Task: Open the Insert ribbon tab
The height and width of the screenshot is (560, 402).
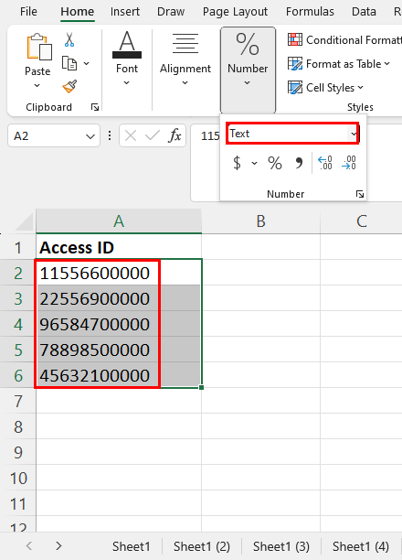Action: [125, 11]
